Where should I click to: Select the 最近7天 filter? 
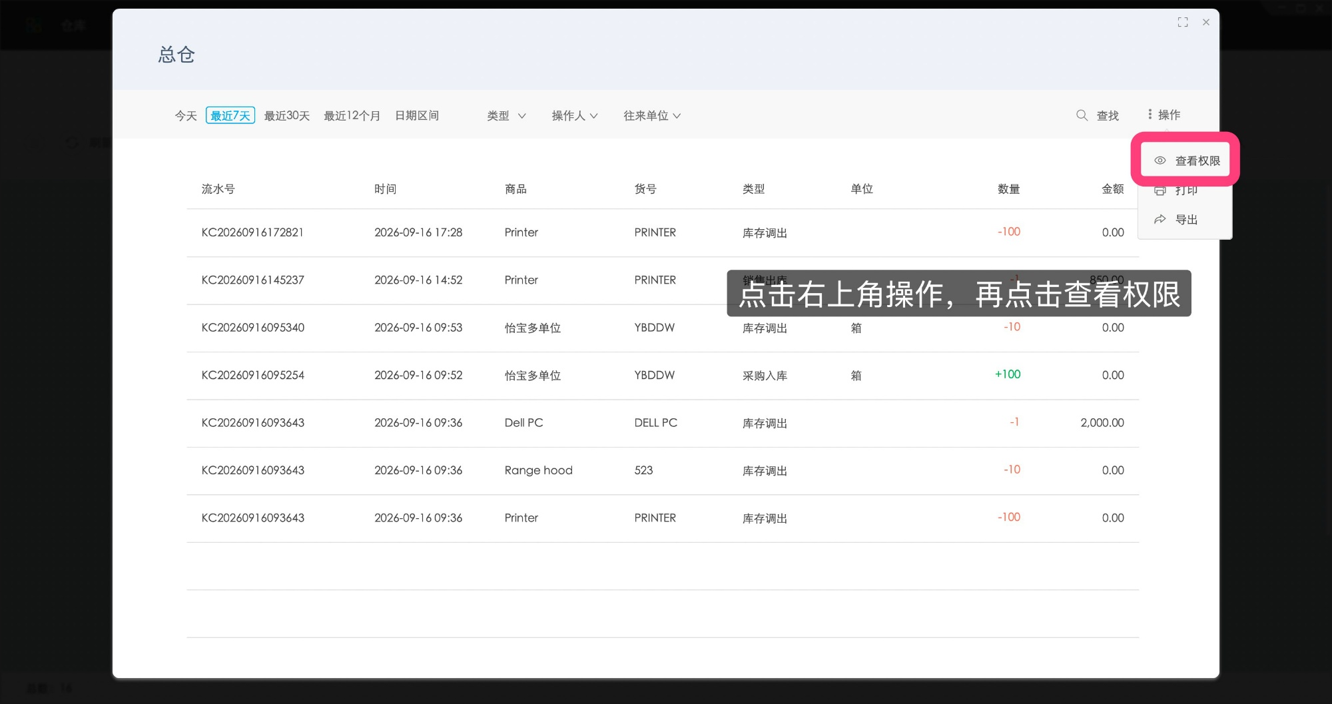click(x=230, y=116)
